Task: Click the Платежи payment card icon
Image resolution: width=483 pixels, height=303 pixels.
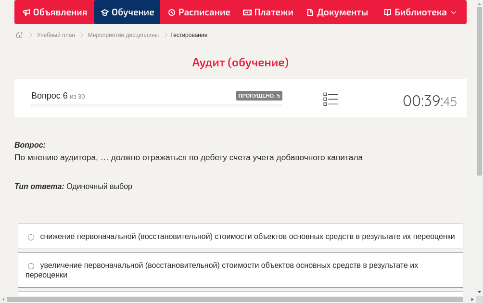Action: tap(247, 12)
